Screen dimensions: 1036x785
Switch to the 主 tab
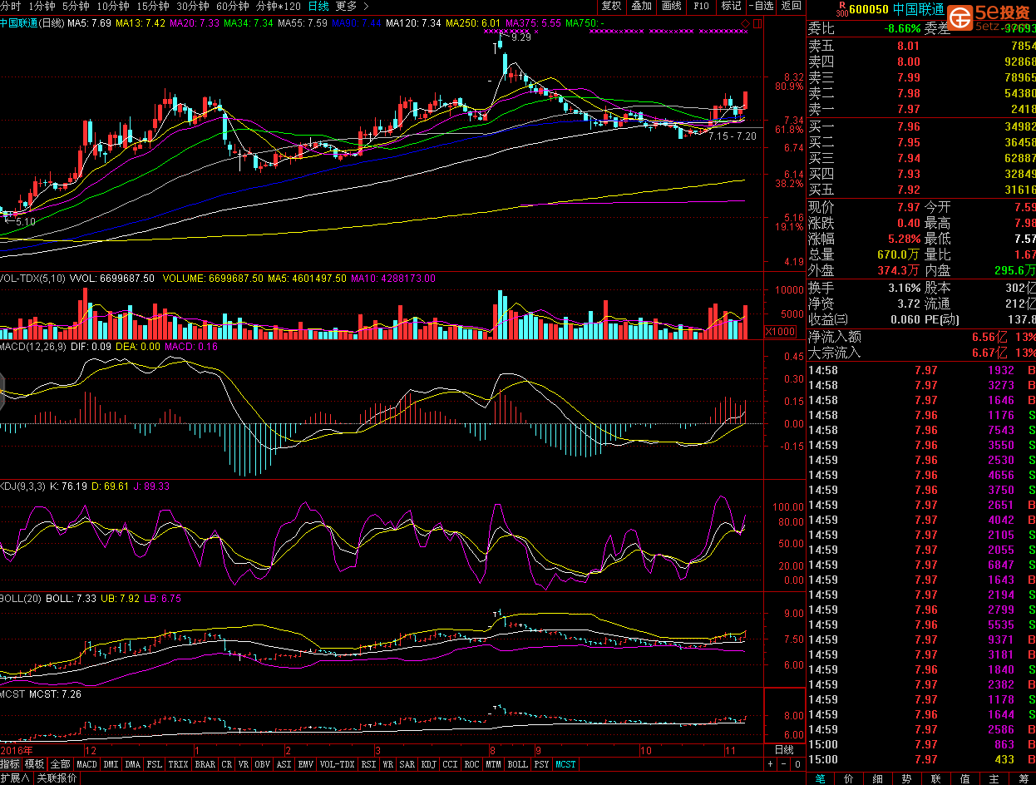(994, 778)
